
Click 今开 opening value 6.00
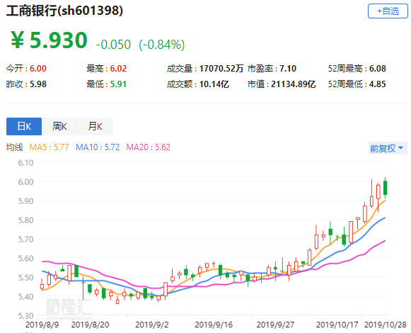tap(38, 69)
